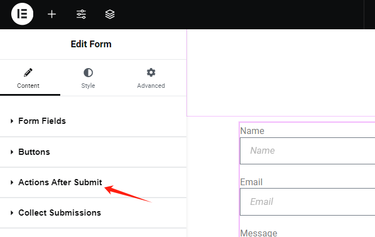Click the gear icon above Advanced
The height and width of the screenshot is (237, 375).
point(151,73)
